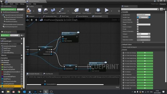The width and height of the screenshot is (167, 94).
Task: Expand toolbar overflow chevrons
Action: pyautogui.click(x=119, y=11)
